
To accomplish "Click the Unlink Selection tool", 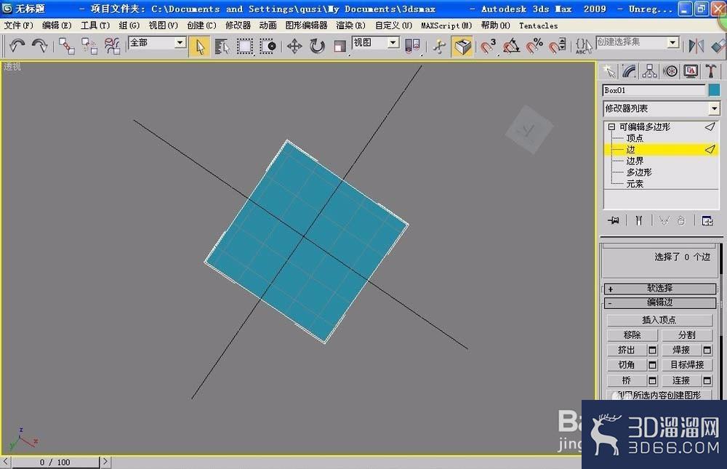I will tap(89, 46).
